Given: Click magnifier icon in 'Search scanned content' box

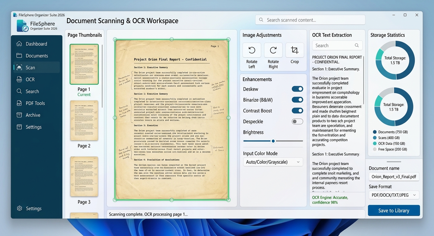Looking at the screenshot, I should click(261, 20).
